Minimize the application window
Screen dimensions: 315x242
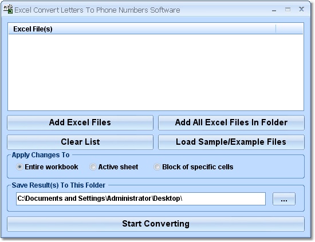[274, 10]
